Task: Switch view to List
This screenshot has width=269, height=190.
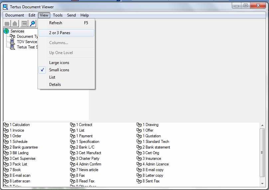Action: [67, 77]
